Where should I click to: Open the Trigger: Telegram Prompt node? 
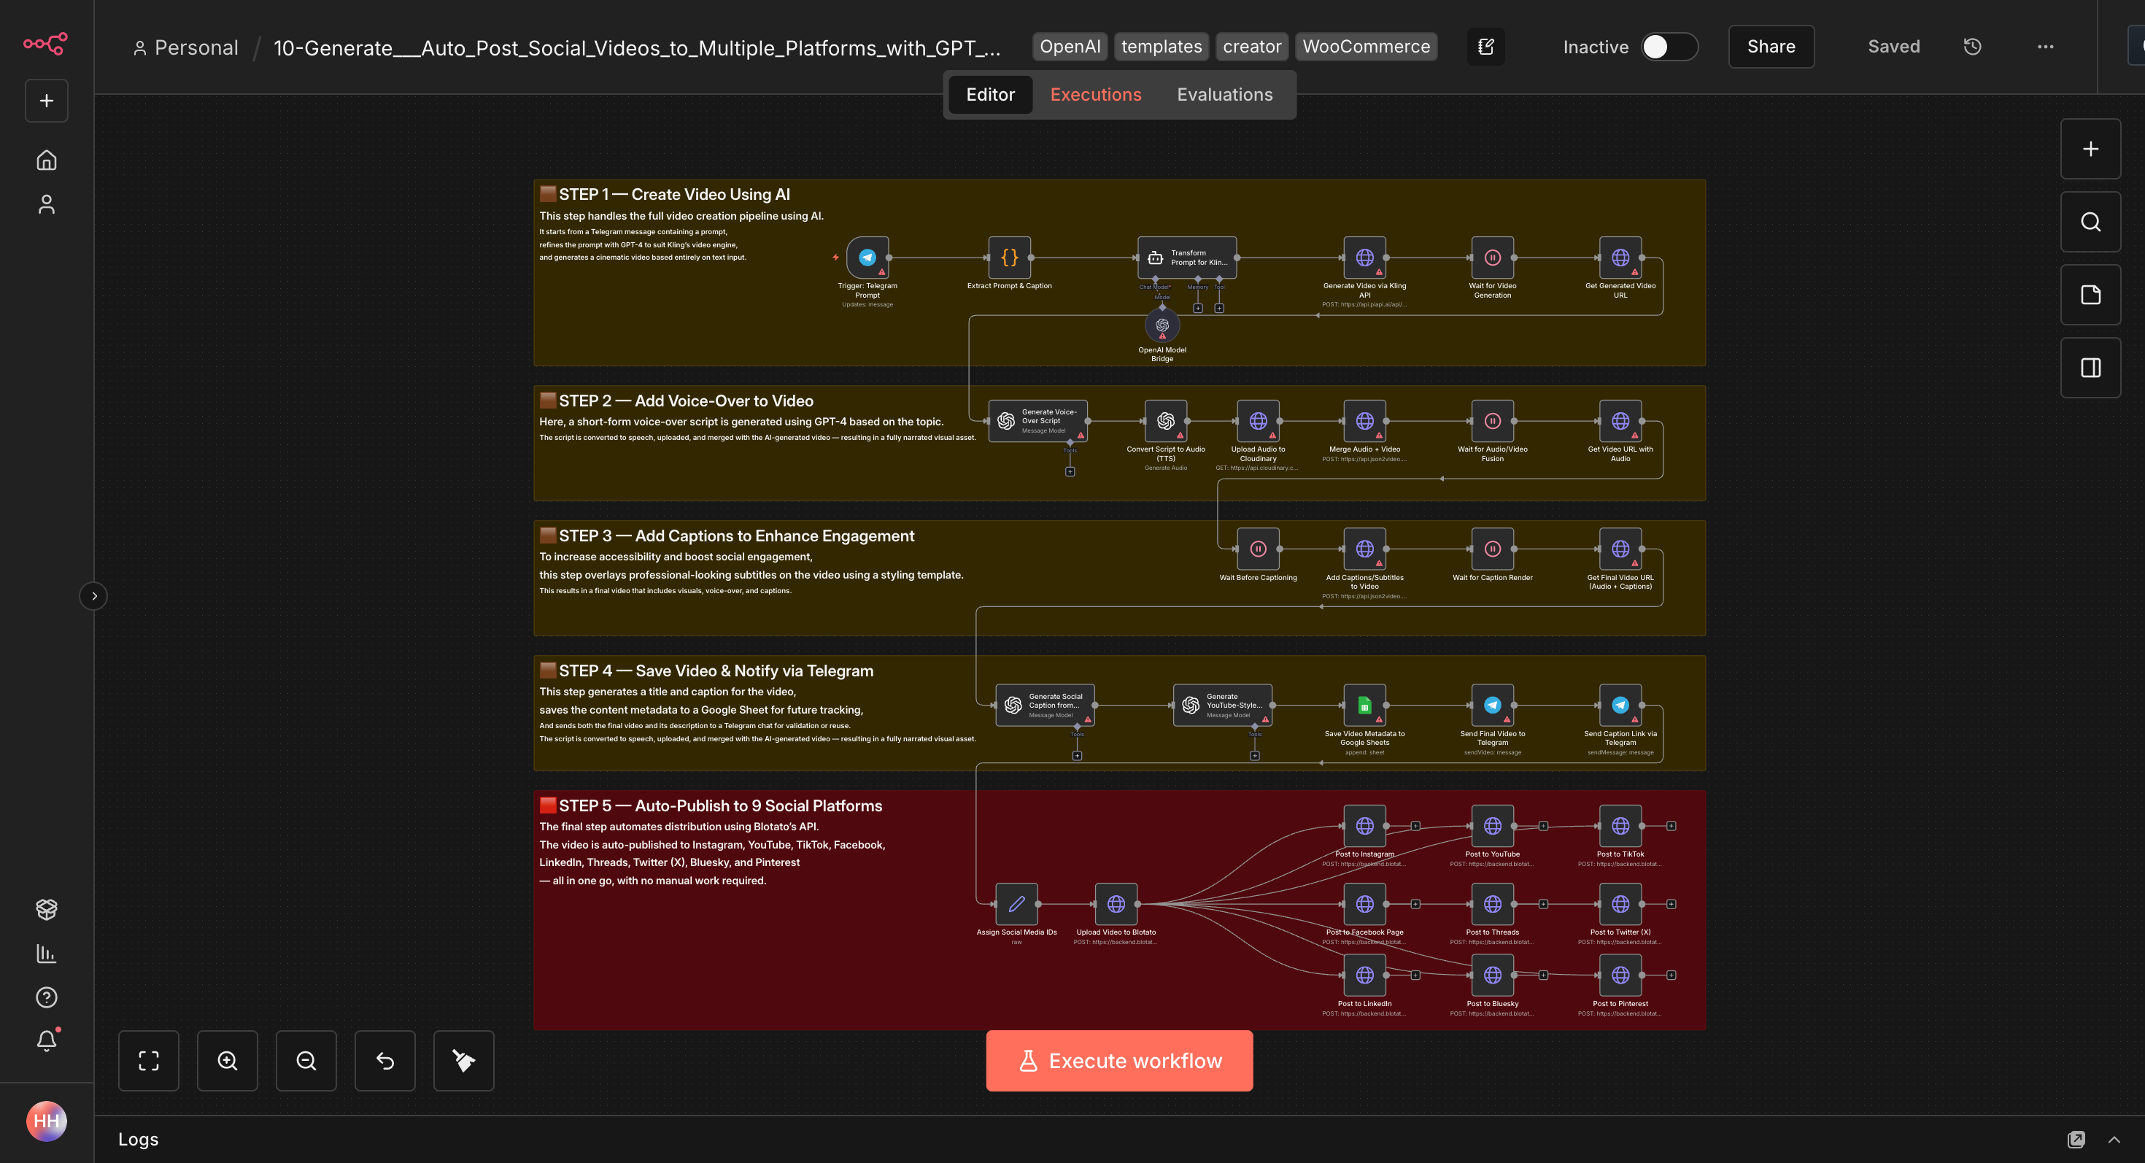pyautogui.click(x=867, y=258)
